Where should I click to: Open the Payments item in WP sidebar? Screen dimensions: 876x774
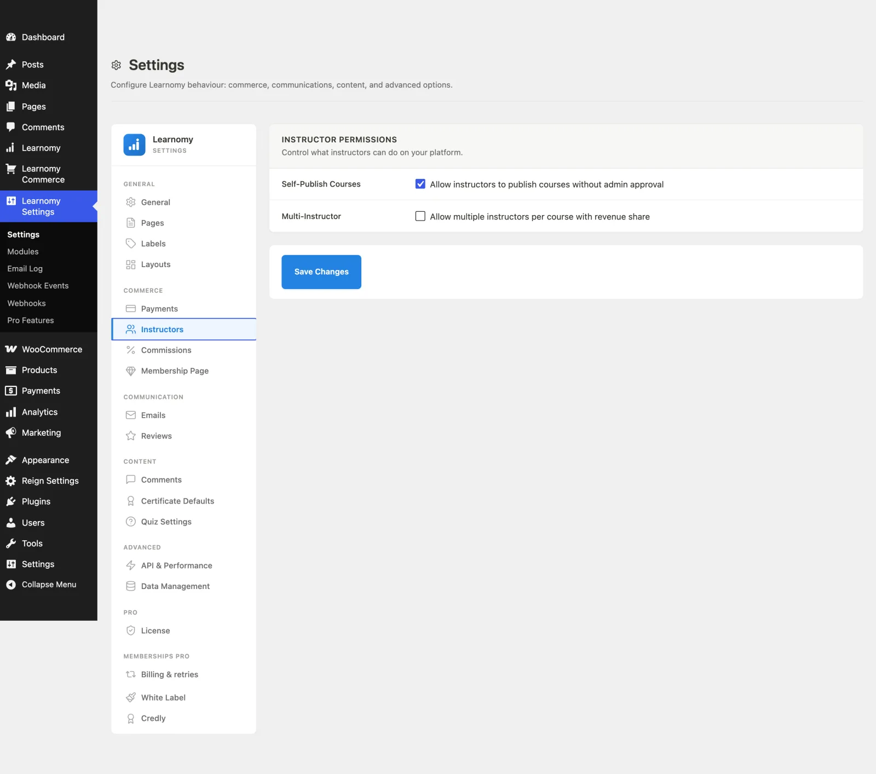[x=49, y=391]
